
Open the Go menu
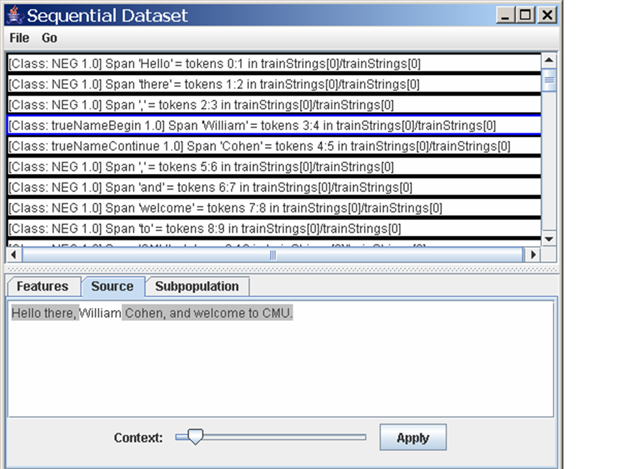(x=50, y=38)
